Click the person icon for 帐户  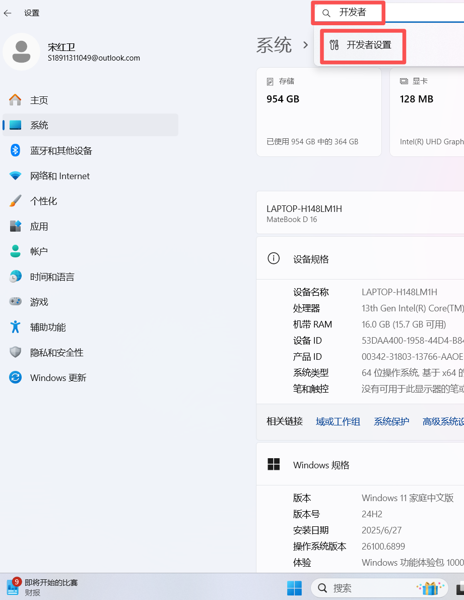[x=15, y=251]
